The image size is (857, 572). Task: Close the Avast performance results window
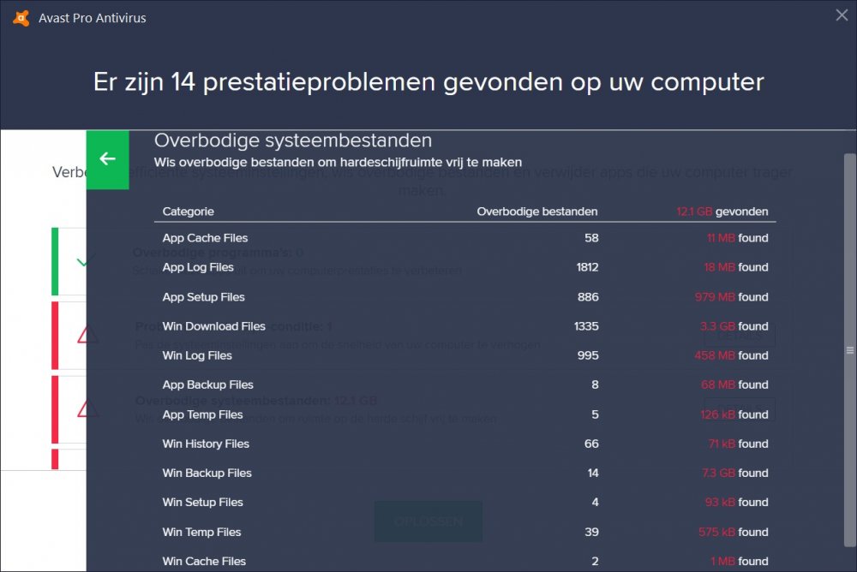(x=842, y=15)
